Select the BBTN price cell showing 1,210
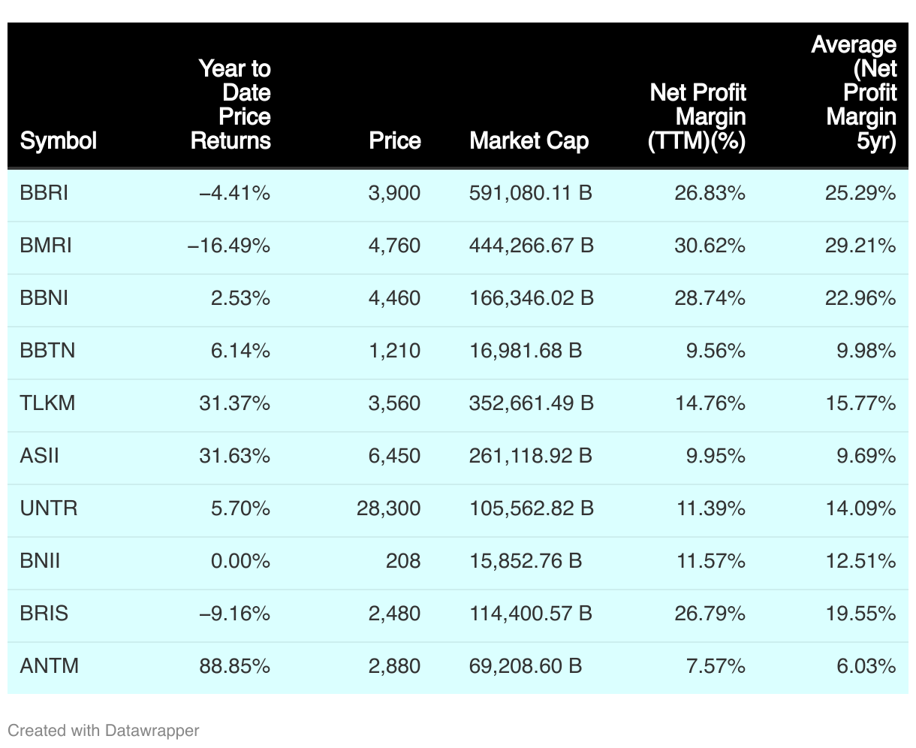This screenshot has width=916, height=748. pos(395,351)
